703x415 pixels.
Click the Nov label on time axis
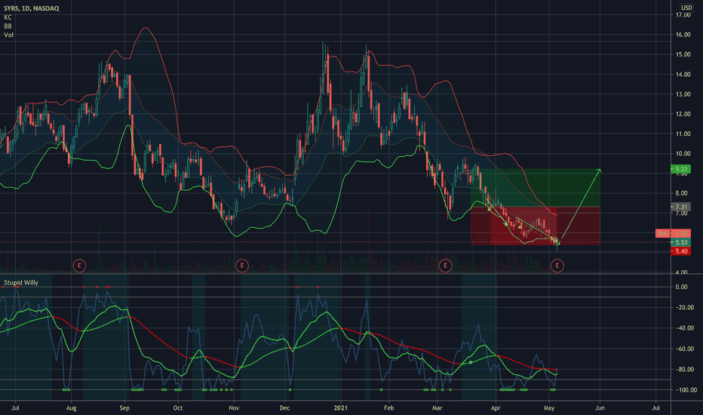point(234,407)
